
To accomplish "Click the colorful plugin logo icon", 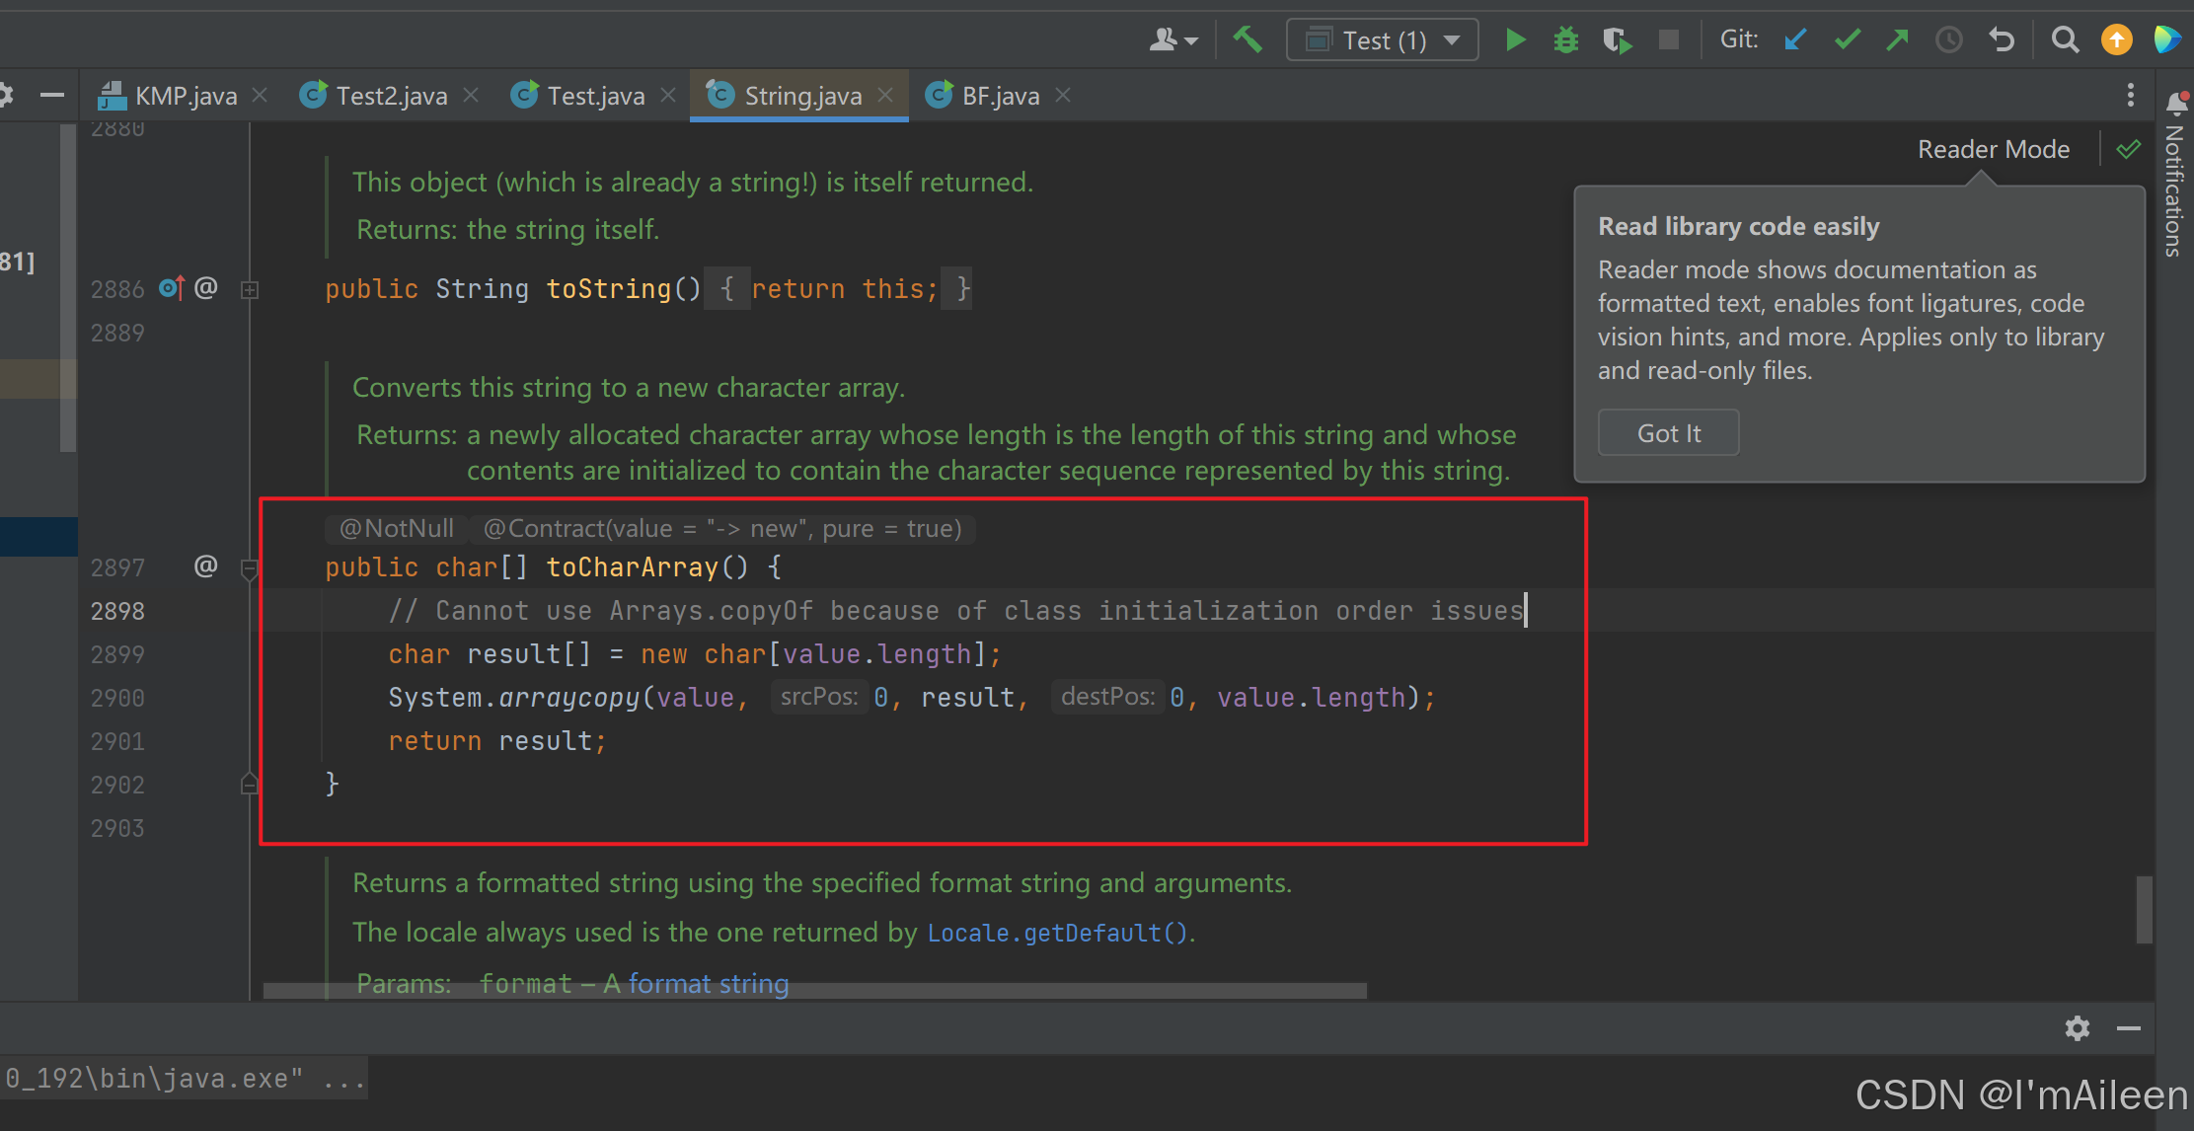I will pyautogui.click(x=2168, y=39).
